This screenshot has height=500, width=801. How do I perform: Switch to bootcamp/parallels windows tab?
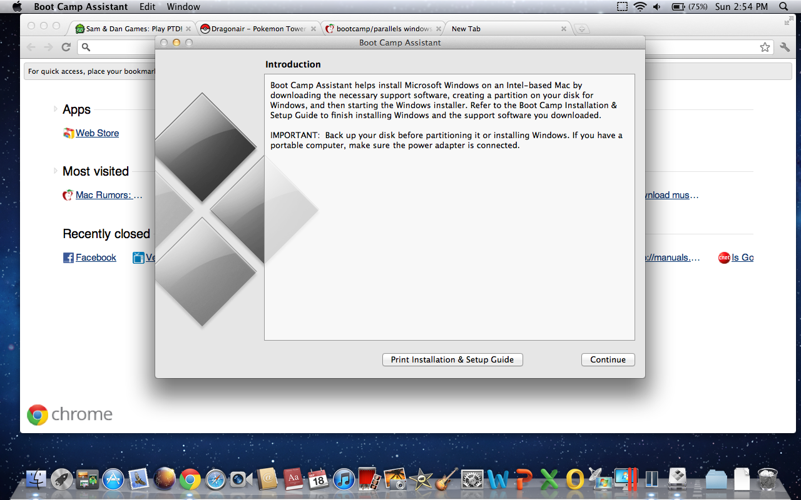click(384, 29)
